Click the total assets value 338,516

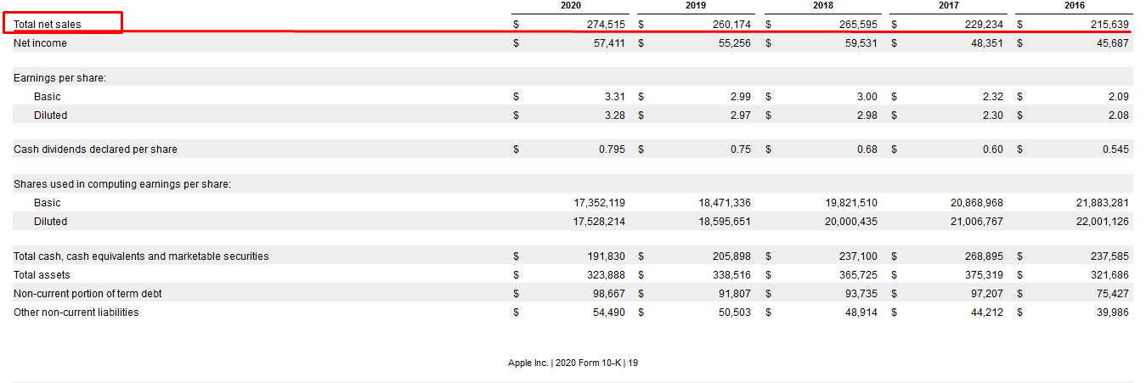(x=731, y=275)
